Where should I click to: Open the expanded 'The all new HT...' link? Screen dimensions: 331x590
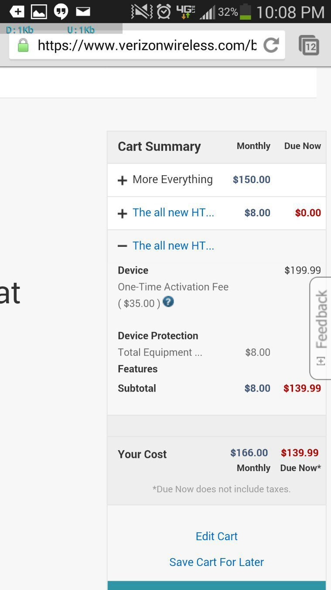tap(173, 246)
